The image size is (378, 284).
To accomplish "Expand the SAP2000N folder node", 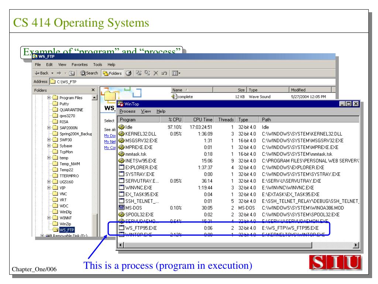I will click(x=49, y=128).
